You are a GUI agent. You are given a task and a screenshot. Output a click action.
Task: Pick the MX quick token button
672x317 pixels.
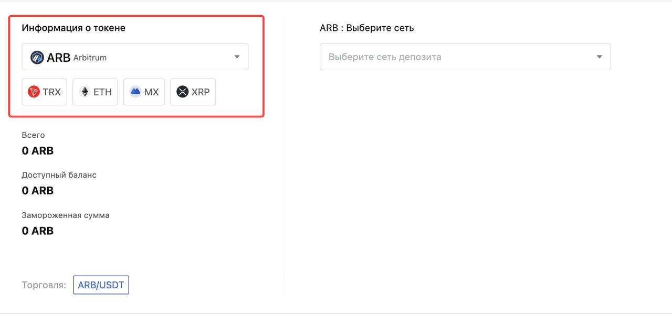[x=144, y=92]
